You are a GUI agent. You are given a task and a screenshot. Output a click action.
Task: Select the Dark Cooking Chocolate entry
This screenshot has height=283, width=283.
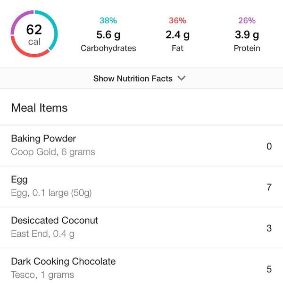click(x=63, y=261)
